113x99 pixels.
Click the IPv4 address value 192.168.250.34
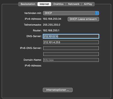pyautogui.click(x=52, y=19)
